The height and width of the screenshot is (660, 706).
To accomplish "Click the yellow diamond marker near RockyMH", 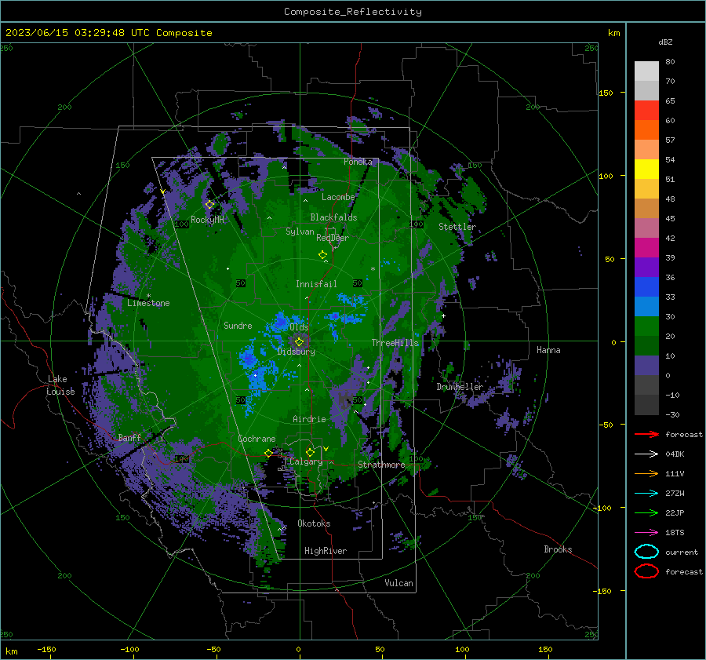I will 209,205.
